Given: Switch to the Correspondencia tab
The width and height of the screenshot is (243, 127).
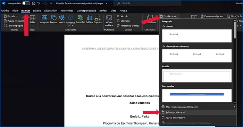Looking at the screenshot, I should (86, 11).
